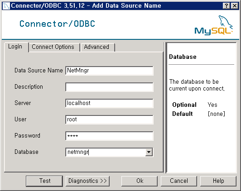Screen dimensions: 241x191
Task: Click the Connector/ODBC banner heading
Action: (57, 24)
